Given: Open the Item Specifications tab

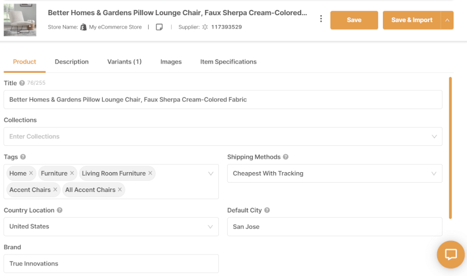Looking at the screenshot, I should click(x=228, y=62).
